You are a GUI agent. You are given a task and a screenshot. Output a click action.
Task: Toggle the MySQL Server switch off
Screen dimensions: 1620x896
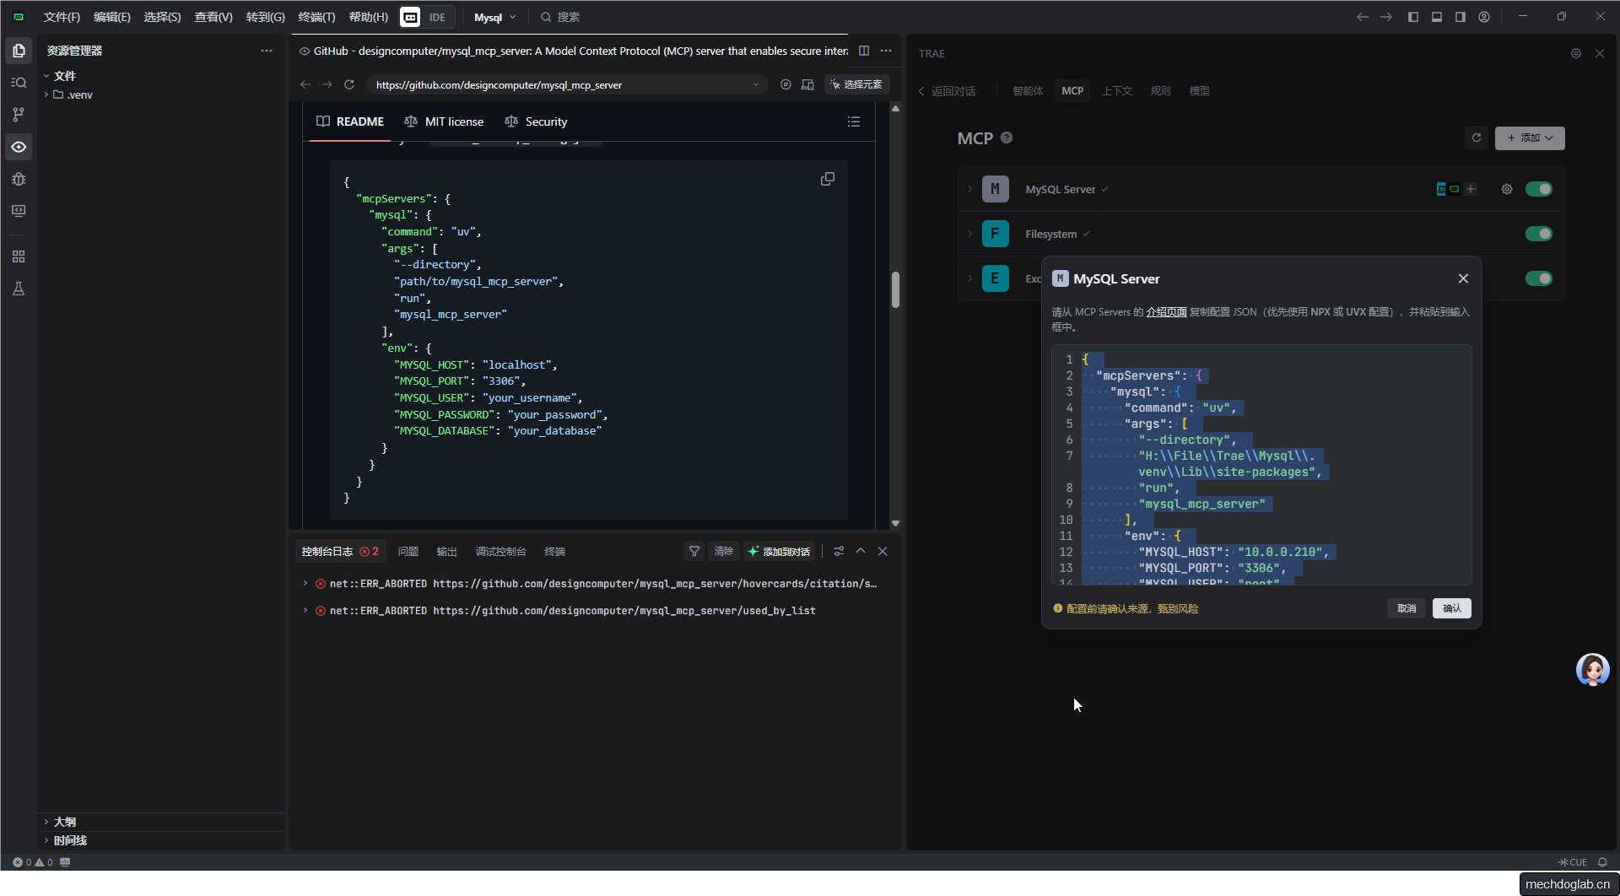coord(1538,189)
